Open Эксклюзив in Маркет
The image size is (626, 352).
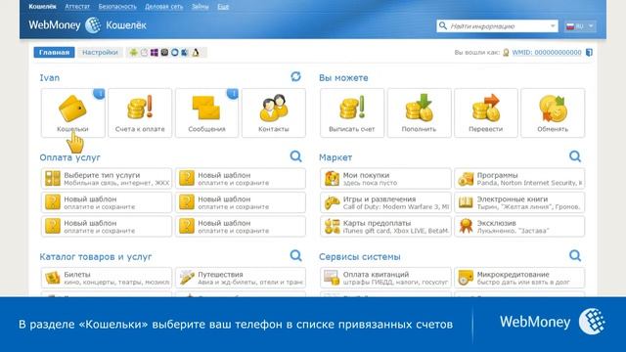coord(519,226)
